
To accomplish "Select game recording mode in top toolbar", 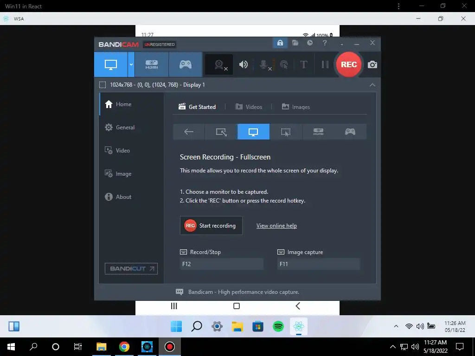I will click(x=186, y=64).
